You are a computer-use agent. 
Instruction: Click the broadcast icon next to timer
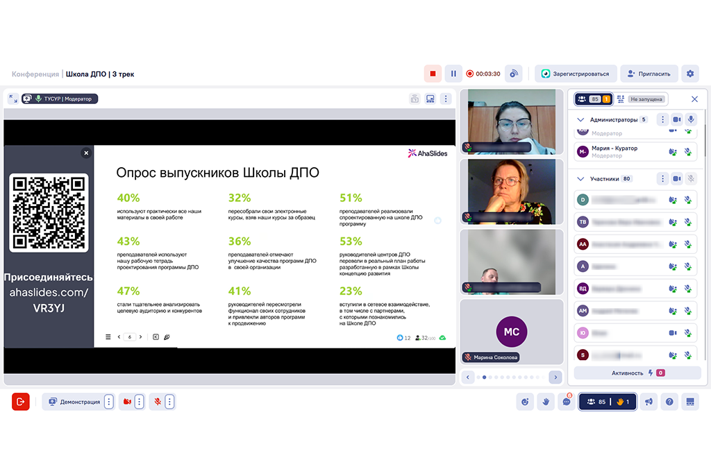tap(514, 74)
